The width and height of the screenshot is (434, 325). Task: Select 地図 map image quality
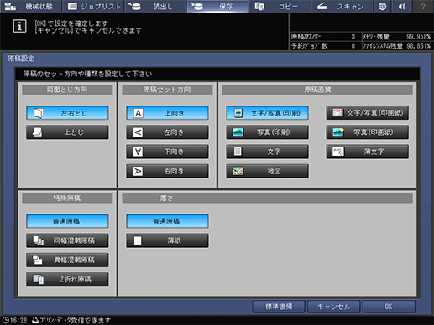pyautogui.click(x=267, y=171)
